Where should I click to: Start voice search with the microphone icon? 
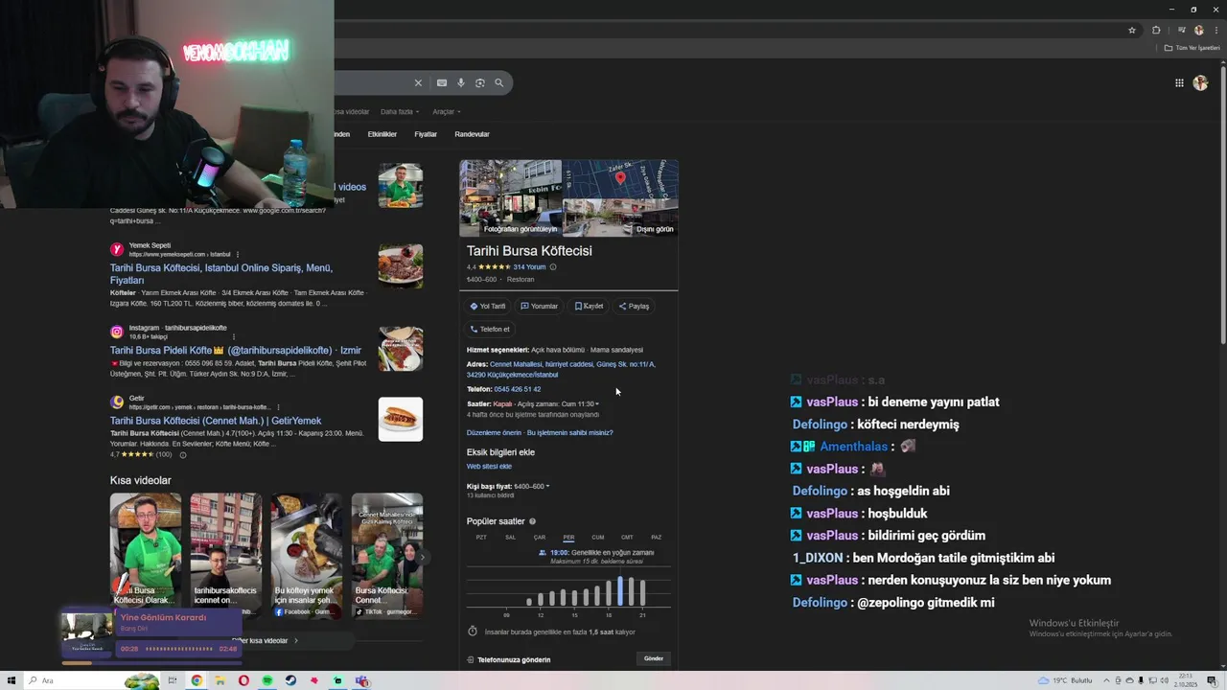point(461,83)
